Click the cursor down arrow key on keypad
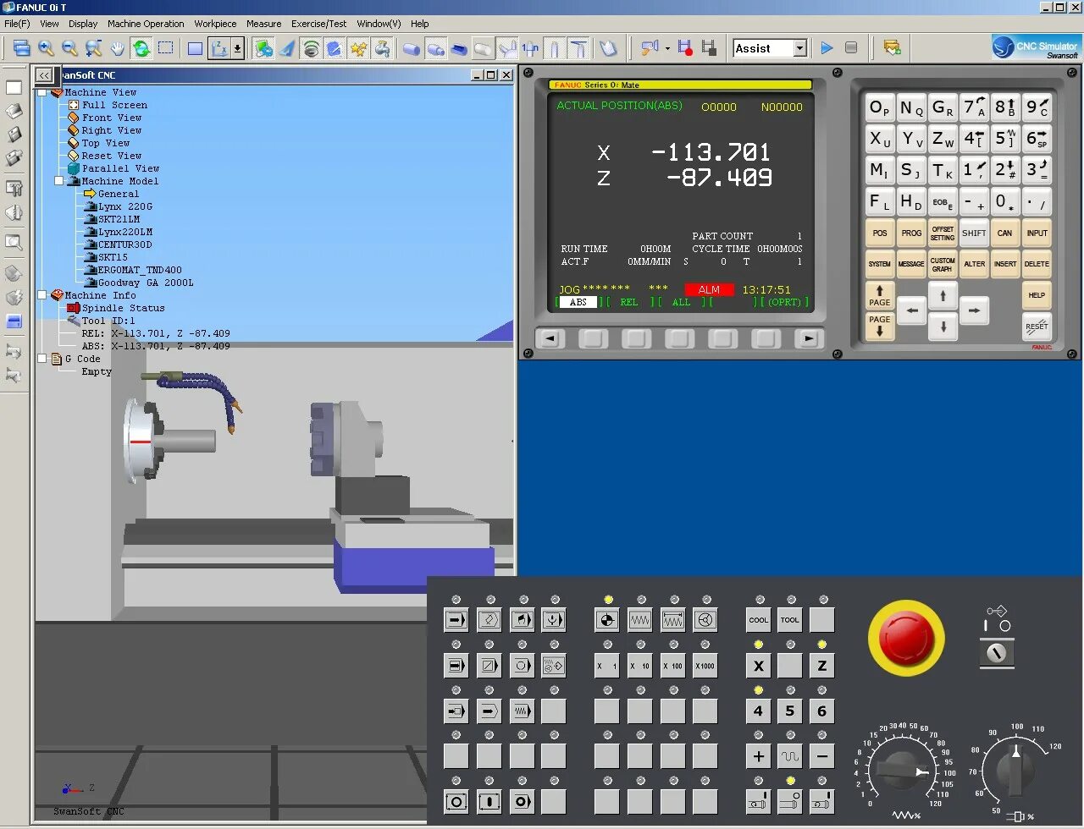 (943, 327)
